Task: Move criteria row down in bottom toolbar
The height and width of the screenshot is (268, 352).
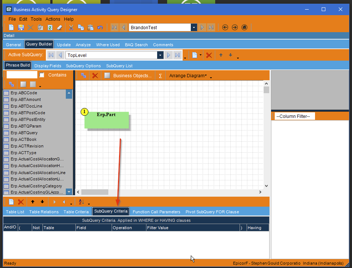Action: tap(42, 202)
